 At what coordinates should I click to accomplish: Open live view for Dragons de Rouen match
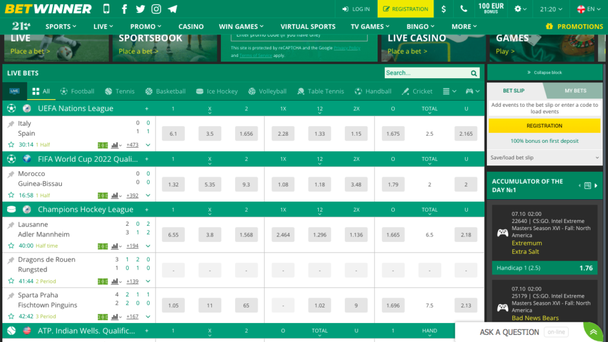103,282
